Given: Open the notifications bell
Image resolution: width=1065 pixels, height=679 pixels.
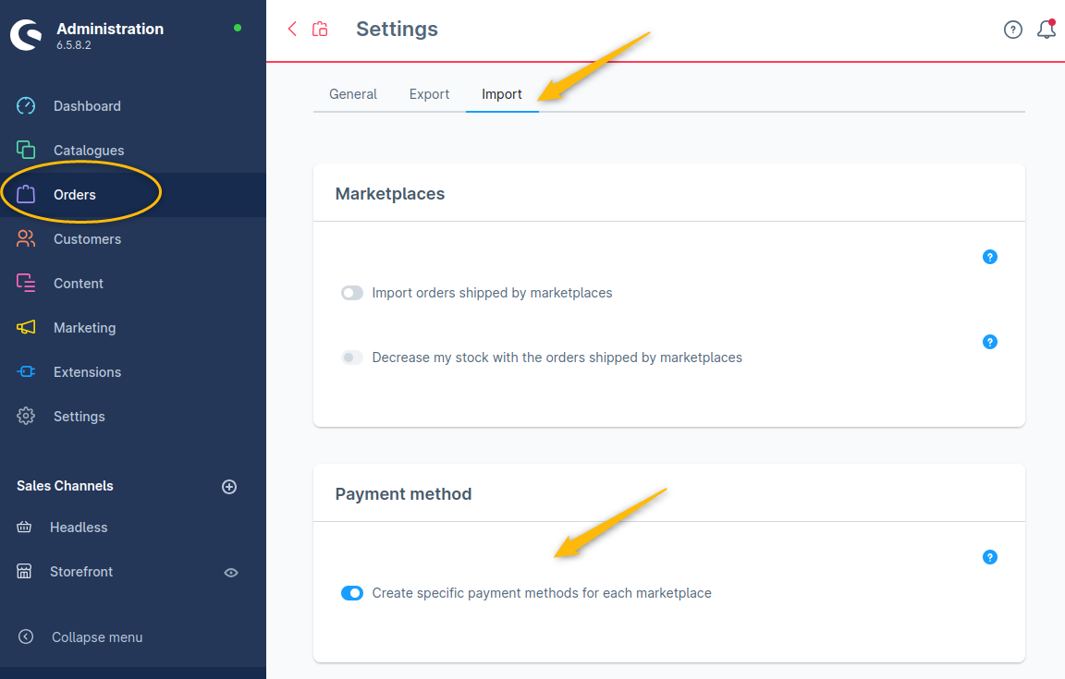Looking at the screenshot, I should [1047, 30].
